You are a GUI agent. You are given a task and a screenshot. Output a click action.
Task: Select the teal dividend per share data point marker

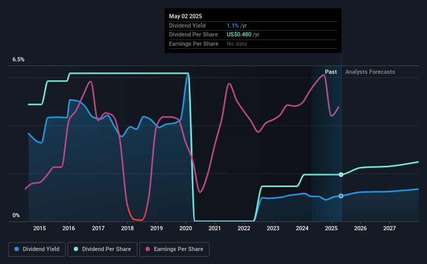341,175
